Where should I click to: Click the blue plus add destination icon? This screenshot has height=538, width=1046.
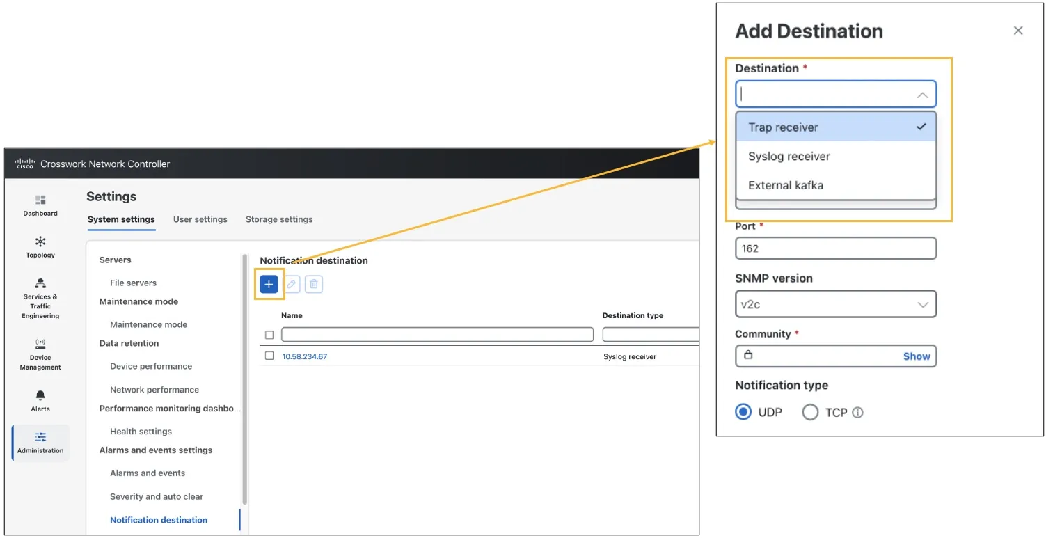tap(269, 284)
